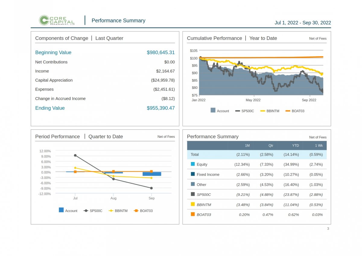The image size is (362, 256).
Task: Click the Core Capital Management logo
Action: [57, 20]
